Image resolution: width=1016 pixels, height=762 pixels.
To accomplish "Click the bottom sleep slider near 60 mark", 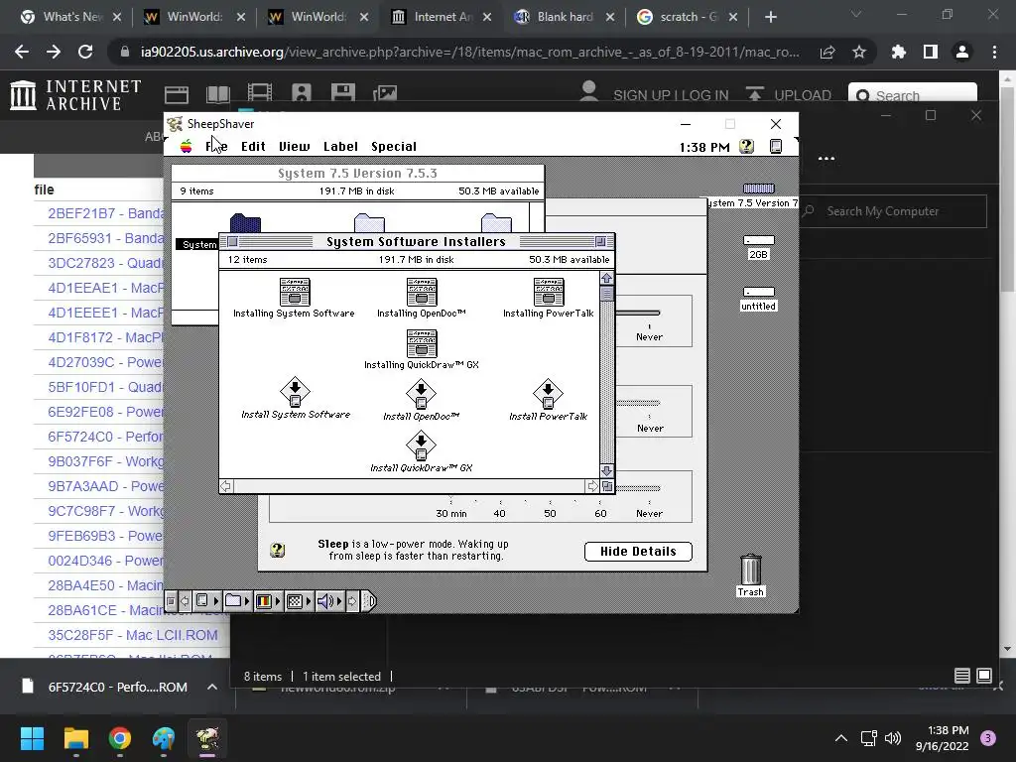I will 638,488.
